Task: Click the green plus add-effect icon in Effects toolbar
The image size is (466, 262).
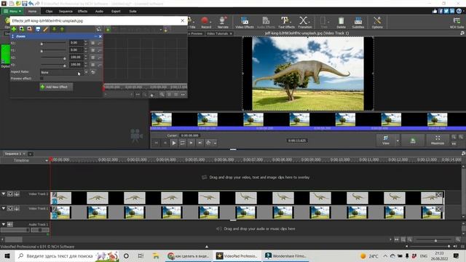Action: coord(14,29)
